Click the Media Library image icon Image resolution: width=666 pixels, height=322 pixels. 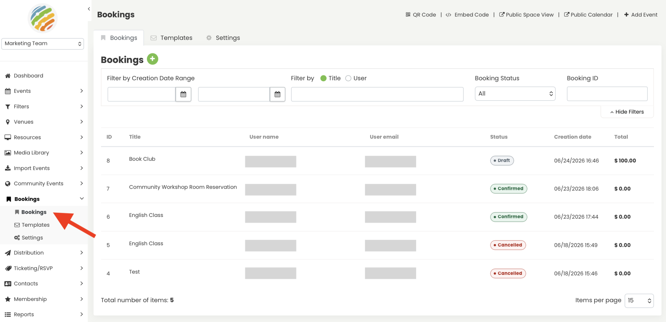tap(8, 153)
